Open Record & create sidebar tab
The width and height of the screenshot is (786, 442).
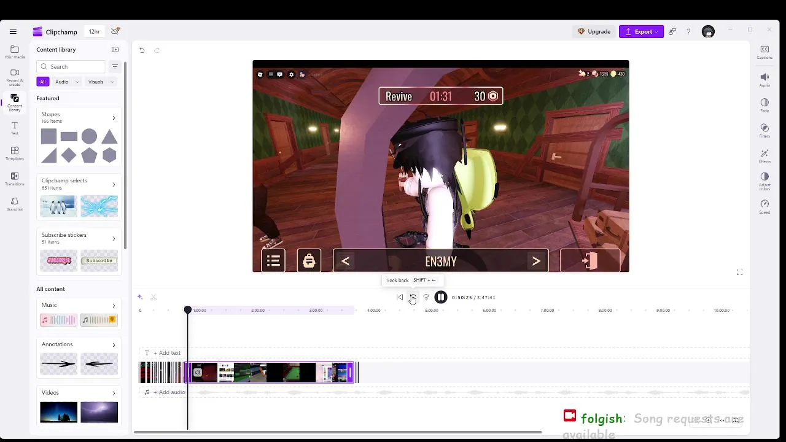(15, 77)
